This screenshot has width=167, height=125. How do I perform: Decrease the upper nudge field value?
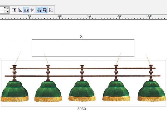[5, 8]
